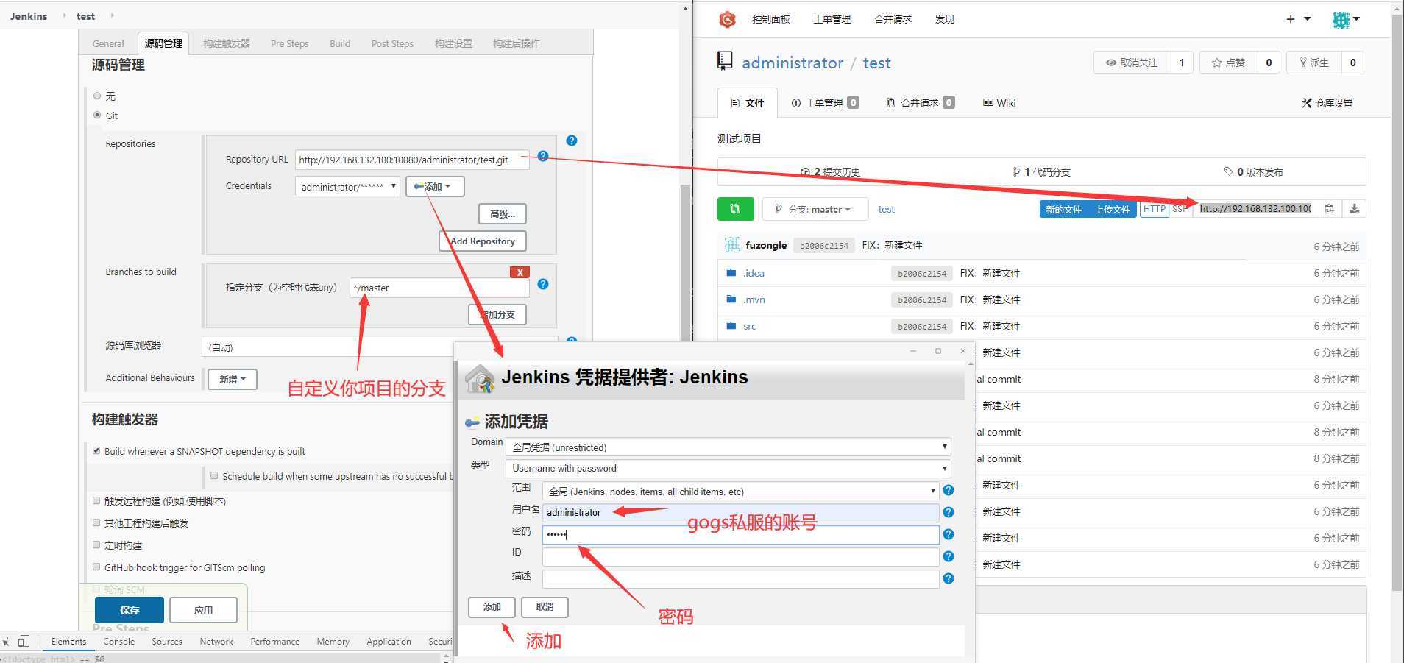
Task: Click 添加 in the credentials dialog
Action: [x=492, y=607]
